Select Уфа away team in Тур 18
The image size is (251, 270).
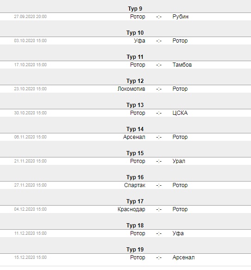point(178,233)
